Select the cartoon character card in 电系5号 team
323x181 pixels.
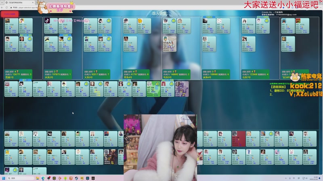(170, 44)
